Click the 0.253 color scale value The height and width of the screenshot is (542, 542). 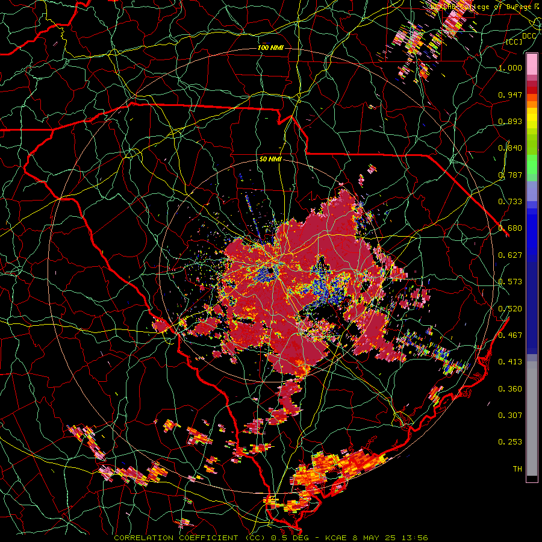[x=510, y=442]
